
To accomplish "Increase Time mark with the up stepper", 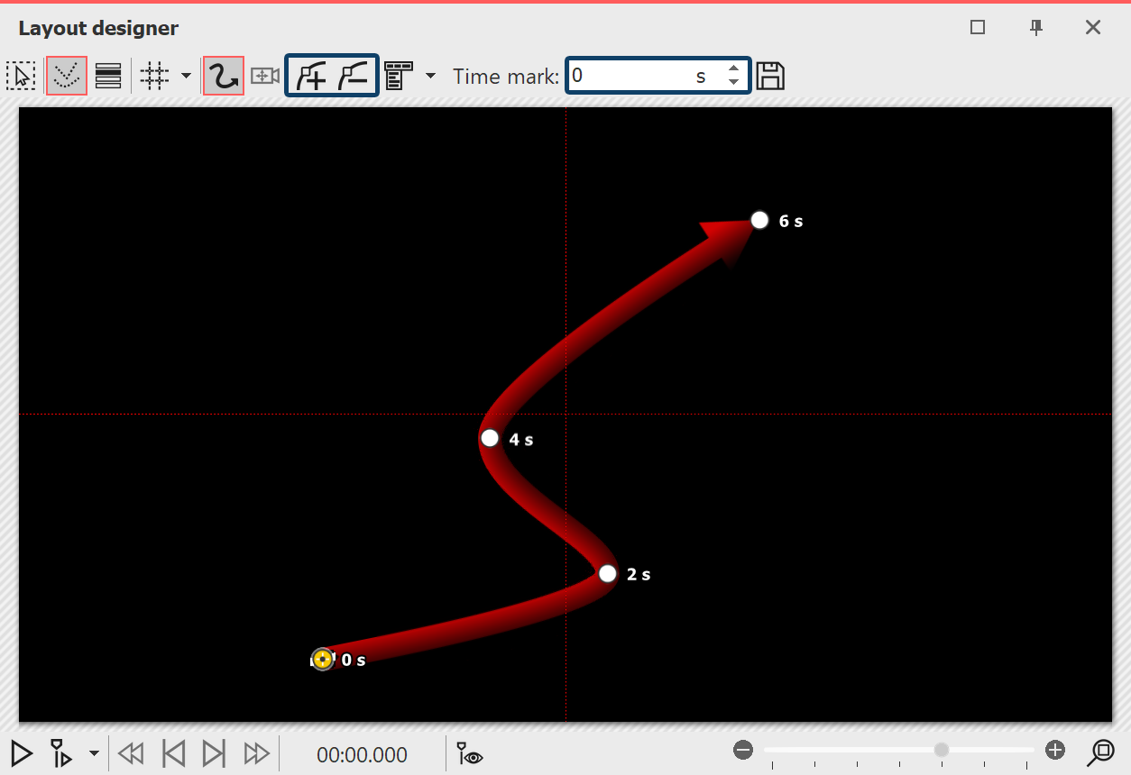I will 734,69.
